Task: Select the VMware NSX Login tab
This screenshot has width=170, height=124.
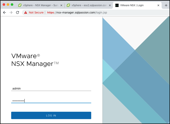Action: [137, 5]
